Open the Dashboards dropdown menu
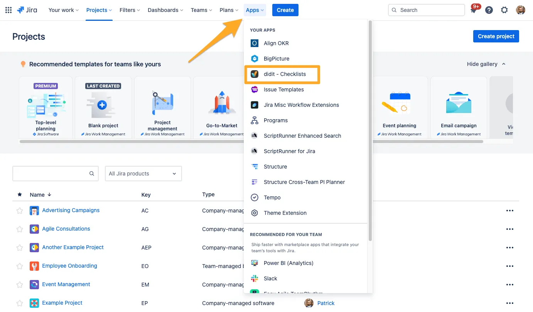The width and height of the screenshot is (533, 312). pos(165,10)
